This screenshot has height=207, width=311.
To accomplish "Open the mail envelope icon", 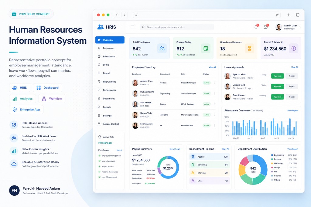I will (266, 27).
